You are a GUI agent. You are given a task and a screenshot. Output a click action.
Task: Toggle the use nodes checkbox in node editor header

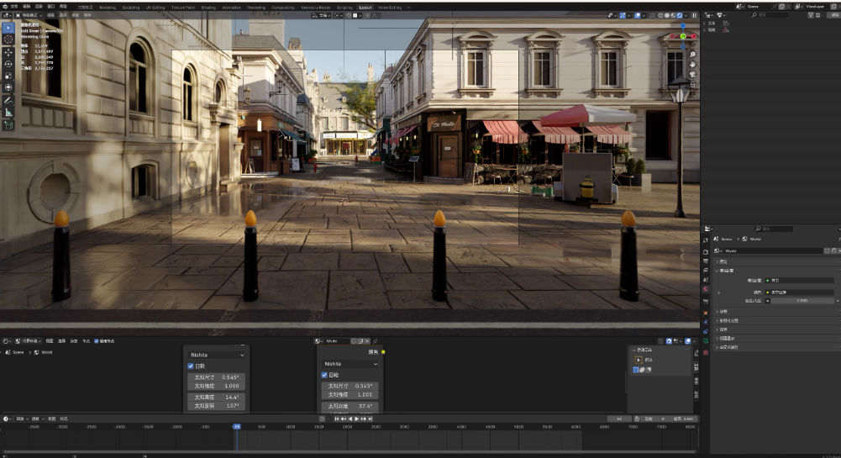tap(97, 341)
